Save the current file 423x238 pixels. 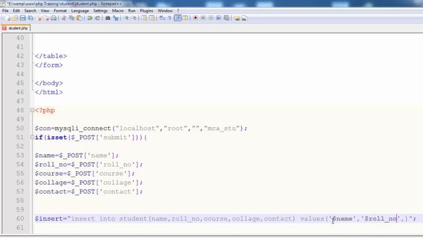22,18
